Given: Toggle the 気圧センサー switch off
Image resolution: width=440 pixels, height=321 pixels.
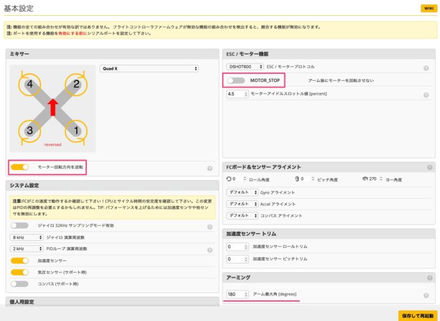Looking at the screenshot, I should (20, 272).
